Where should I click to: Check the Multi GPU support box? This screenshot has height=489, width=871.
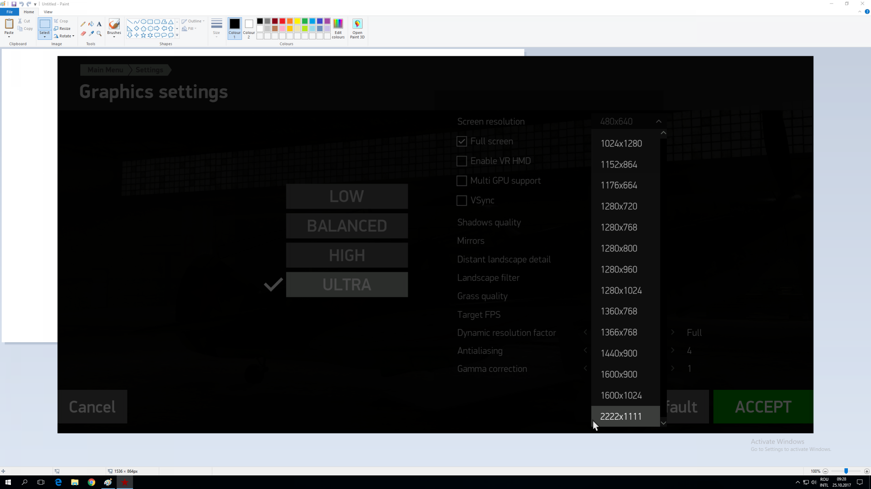coord(461,181)
